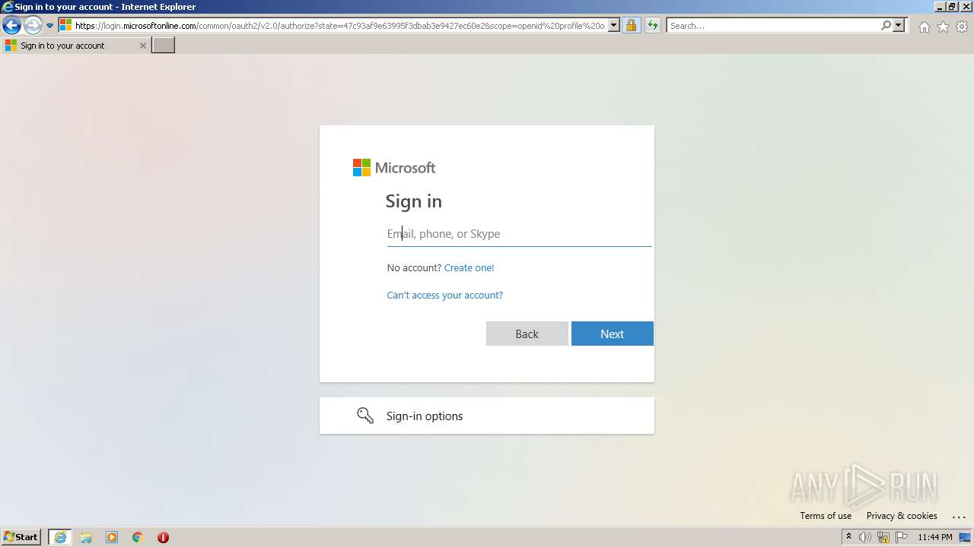This screenshot has width=974, height=547.
Task: Click the refresh page icon
Action: point(652,26)
